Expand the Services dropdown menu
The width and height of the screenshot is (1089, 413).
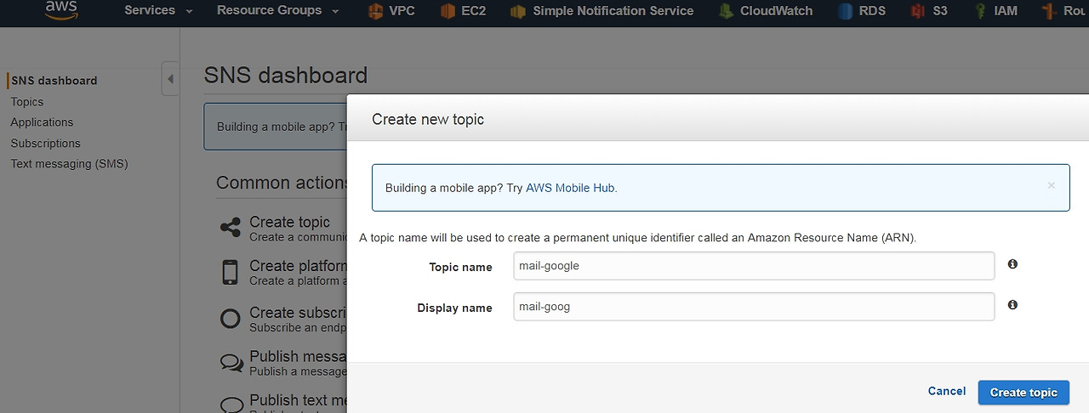(x=158, y=11)
